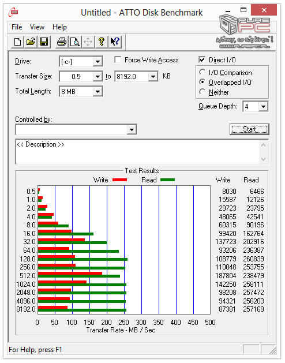Image resolution: width=285 pixels, height=363 pixels.
Task: Expand the Controlled by dropdown
Action: pos(132,129)
